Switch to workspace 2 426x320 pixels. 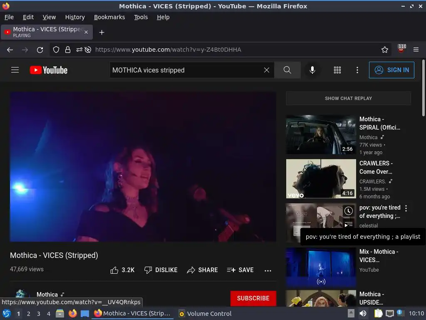point(29,314)
